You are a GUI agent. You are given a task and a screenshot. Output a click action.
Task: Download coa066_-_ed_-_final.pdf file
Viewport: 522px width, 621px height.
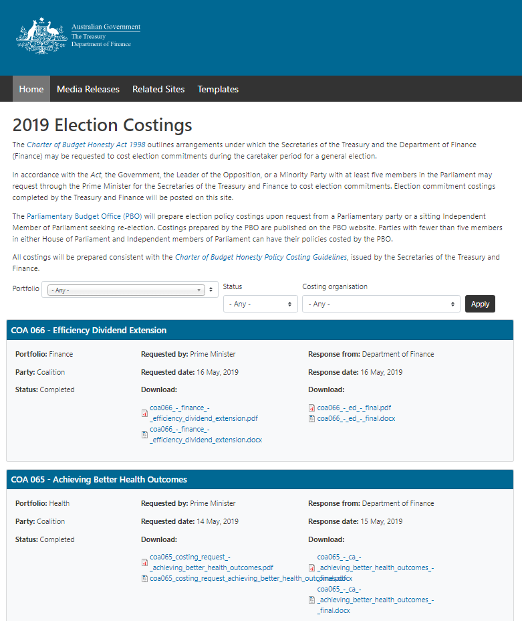click(354, 408)
